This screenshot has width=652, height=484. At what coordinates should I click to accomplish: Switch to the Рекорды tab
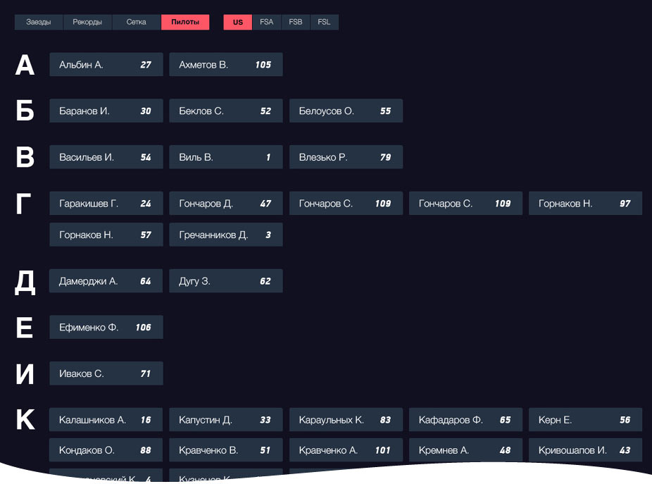pos(87,23)
